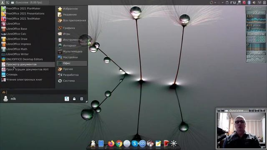This screenshot has height=150, width=267.
Task: Click the log out icon in menu
Action: click(x=82, y=99)
